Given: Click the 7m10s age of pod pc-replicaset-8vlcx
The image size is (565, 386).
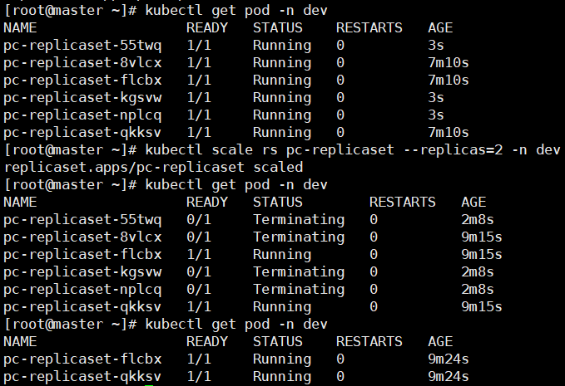Looking at the screenshot, I should tap(448, 62).
